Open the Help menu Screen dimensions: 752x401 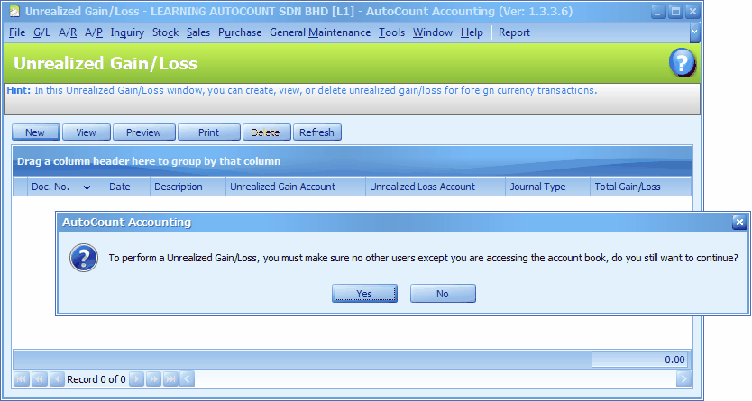(472, 32)
